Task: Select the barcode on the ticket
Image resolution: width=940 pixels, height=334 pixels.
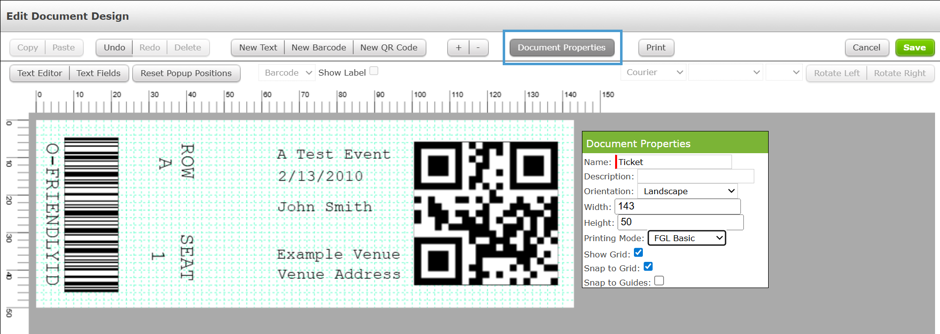Action: click(x=92, y=215)
